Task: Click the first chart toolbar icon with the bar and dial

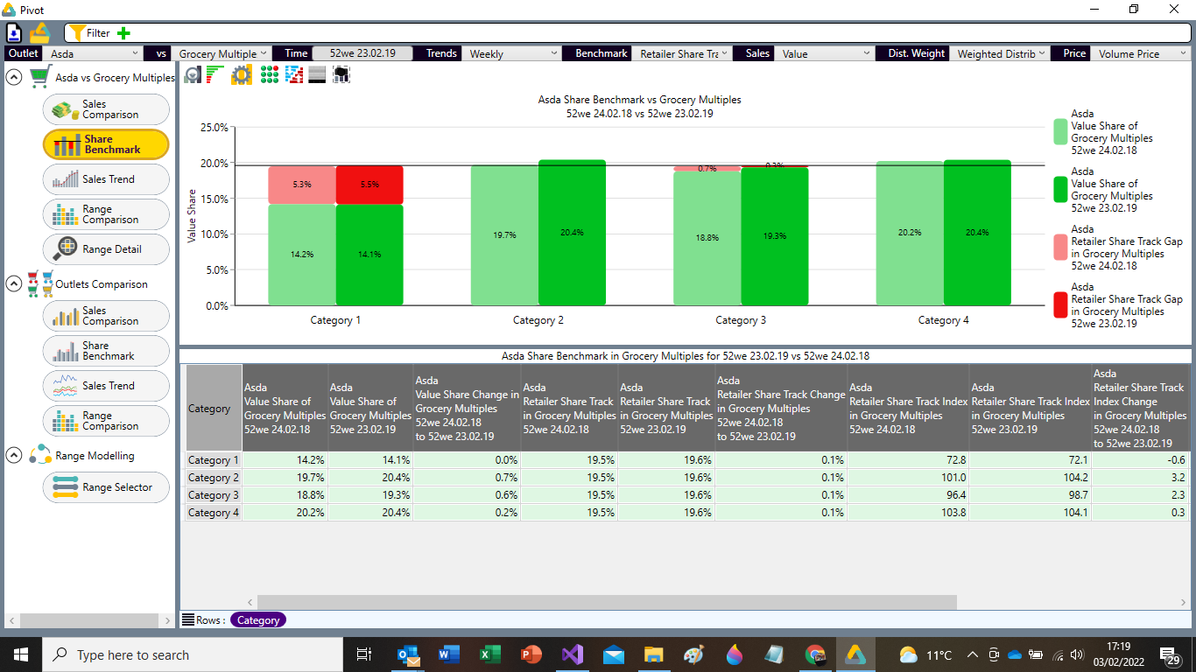Action: tap(193, 75)
